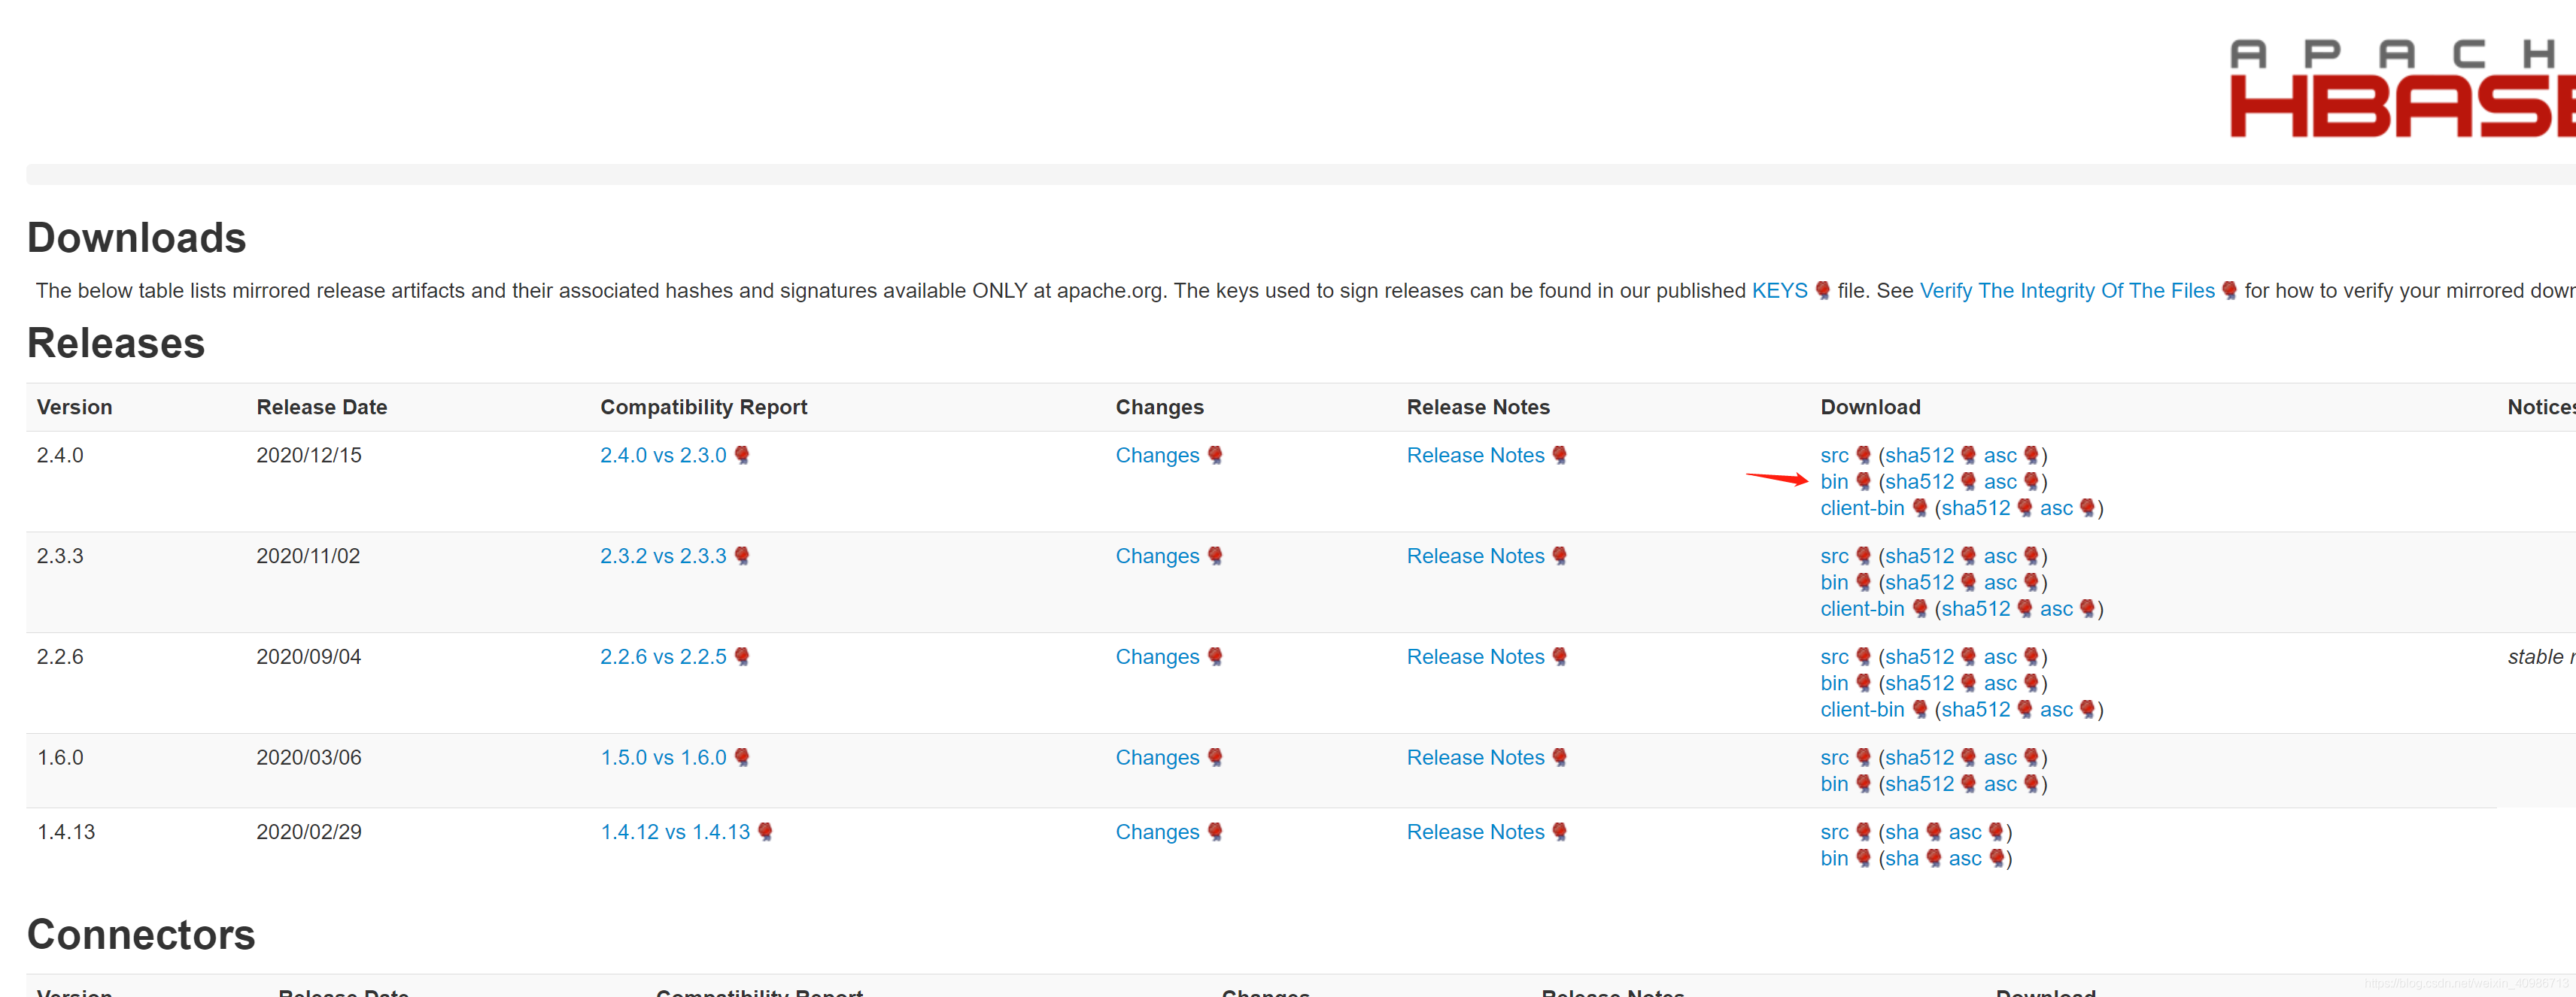This screenshot has width=2576, height=997.
Task: Click external-link icon after 2.4.0 bin link
Action: click(x=1863, y=481)
